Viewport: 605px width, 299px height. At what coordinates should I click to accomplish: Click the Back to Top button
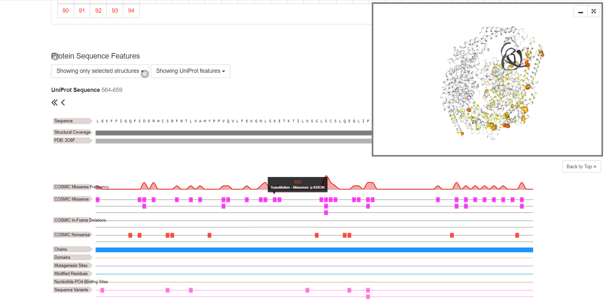[x=581, y=167]
